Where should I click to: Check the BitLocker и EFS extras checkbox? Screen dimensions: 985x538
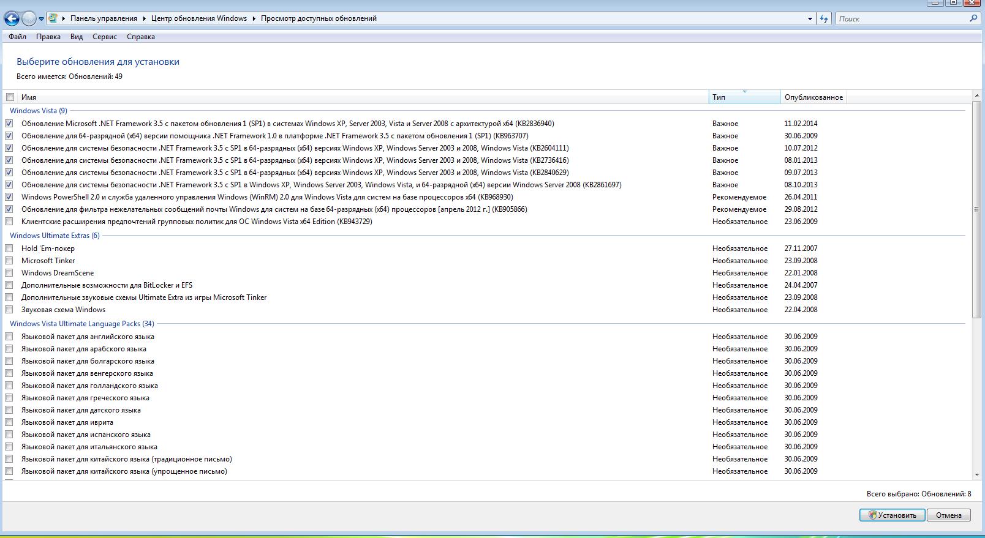point(9,285)
